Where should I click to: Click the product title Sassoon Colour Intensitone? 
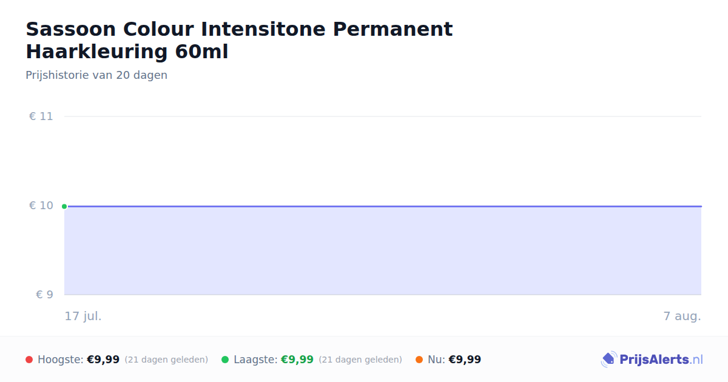(x=239, y=40)
